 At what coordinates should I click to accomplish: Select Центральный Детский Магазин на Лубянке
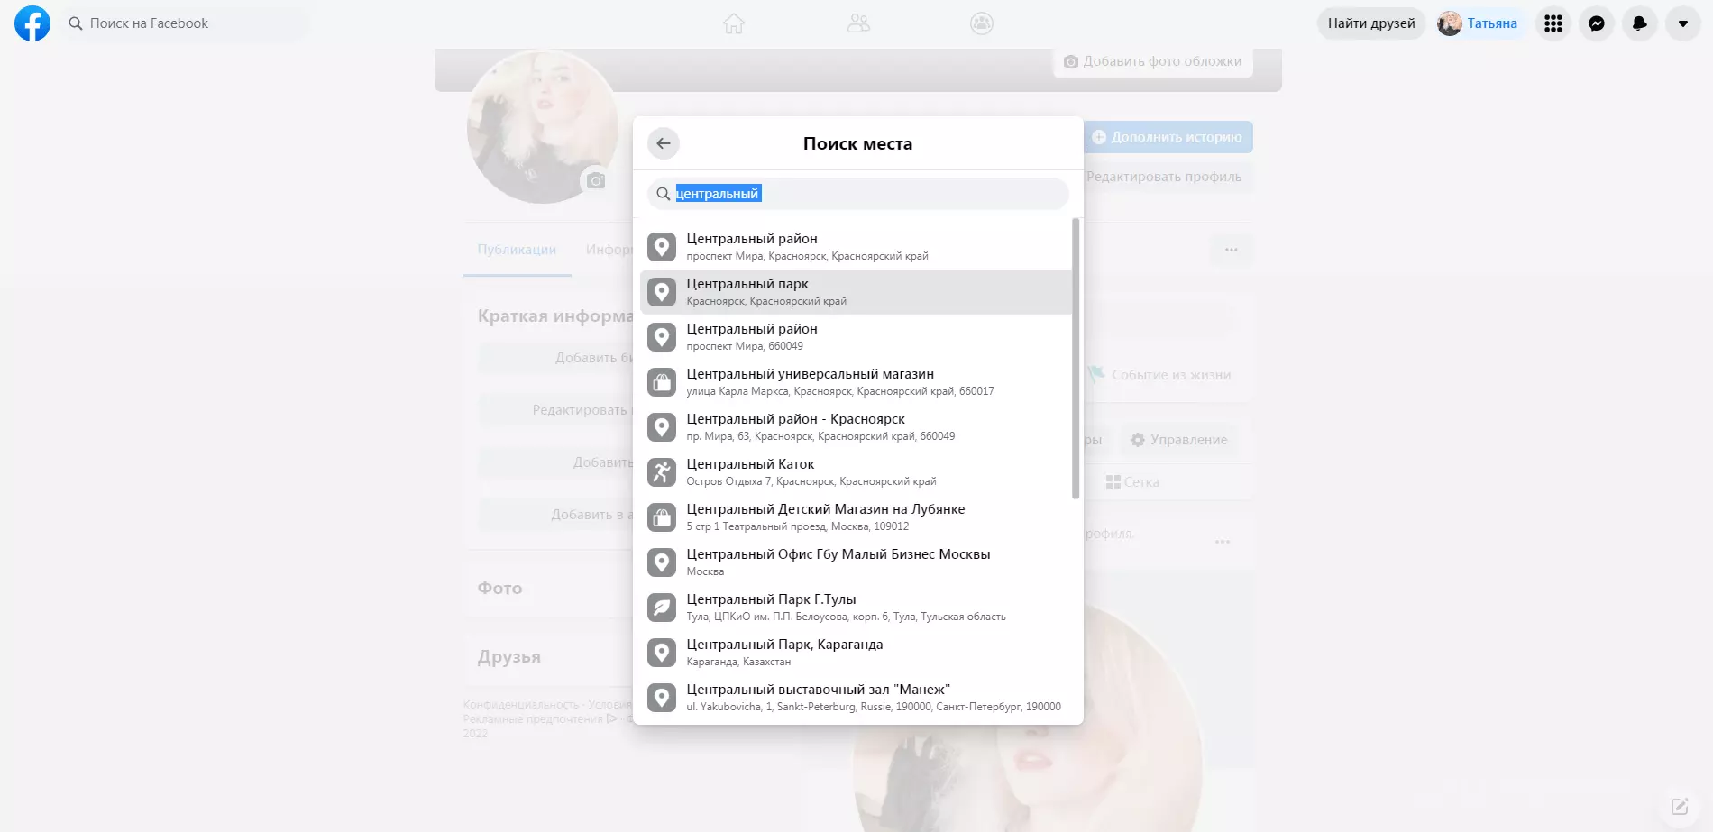point(856,517)
